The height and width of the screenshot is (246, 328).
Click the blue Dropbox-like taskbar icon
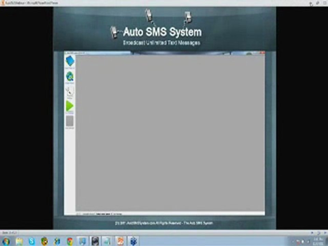[133, 242]
